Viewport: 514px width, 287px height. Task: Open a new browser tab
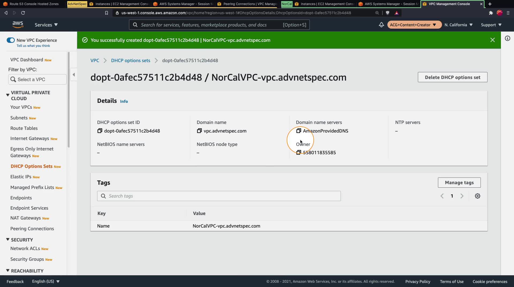tap(490, 4)
